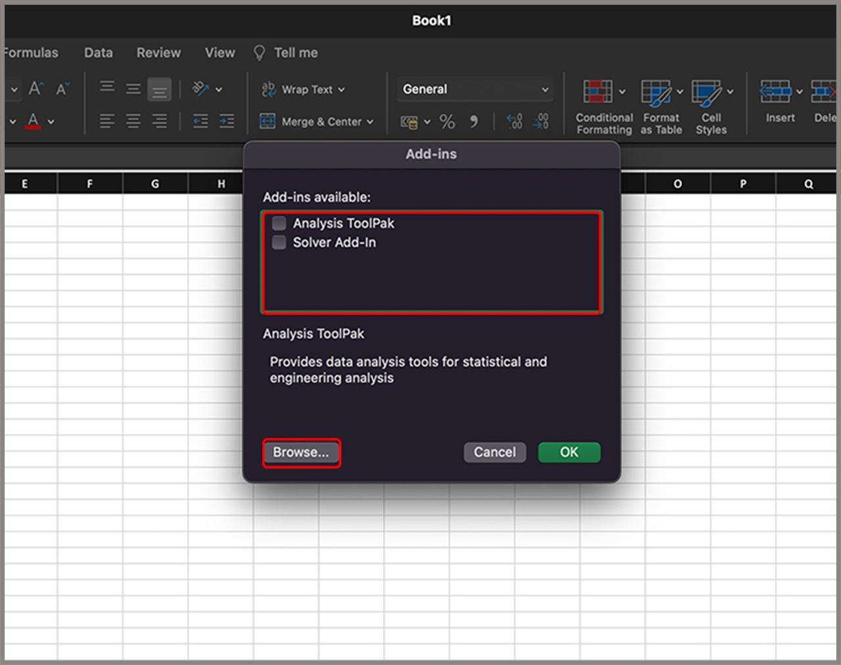Screen dimensions: 841x665
Task: Select the Solver Add-In list entry text
Action: coord(334,242)
